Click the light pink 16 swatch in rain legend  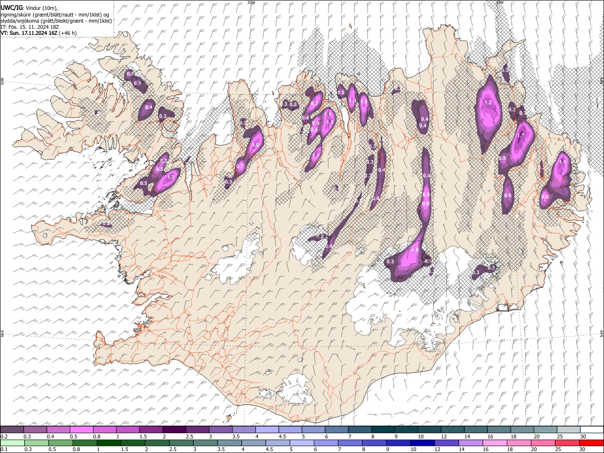(495, 443)
